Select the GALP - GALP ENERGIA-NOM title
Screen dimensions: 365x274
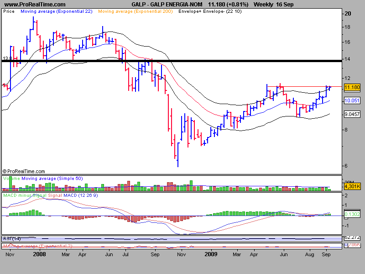[167, 5]
